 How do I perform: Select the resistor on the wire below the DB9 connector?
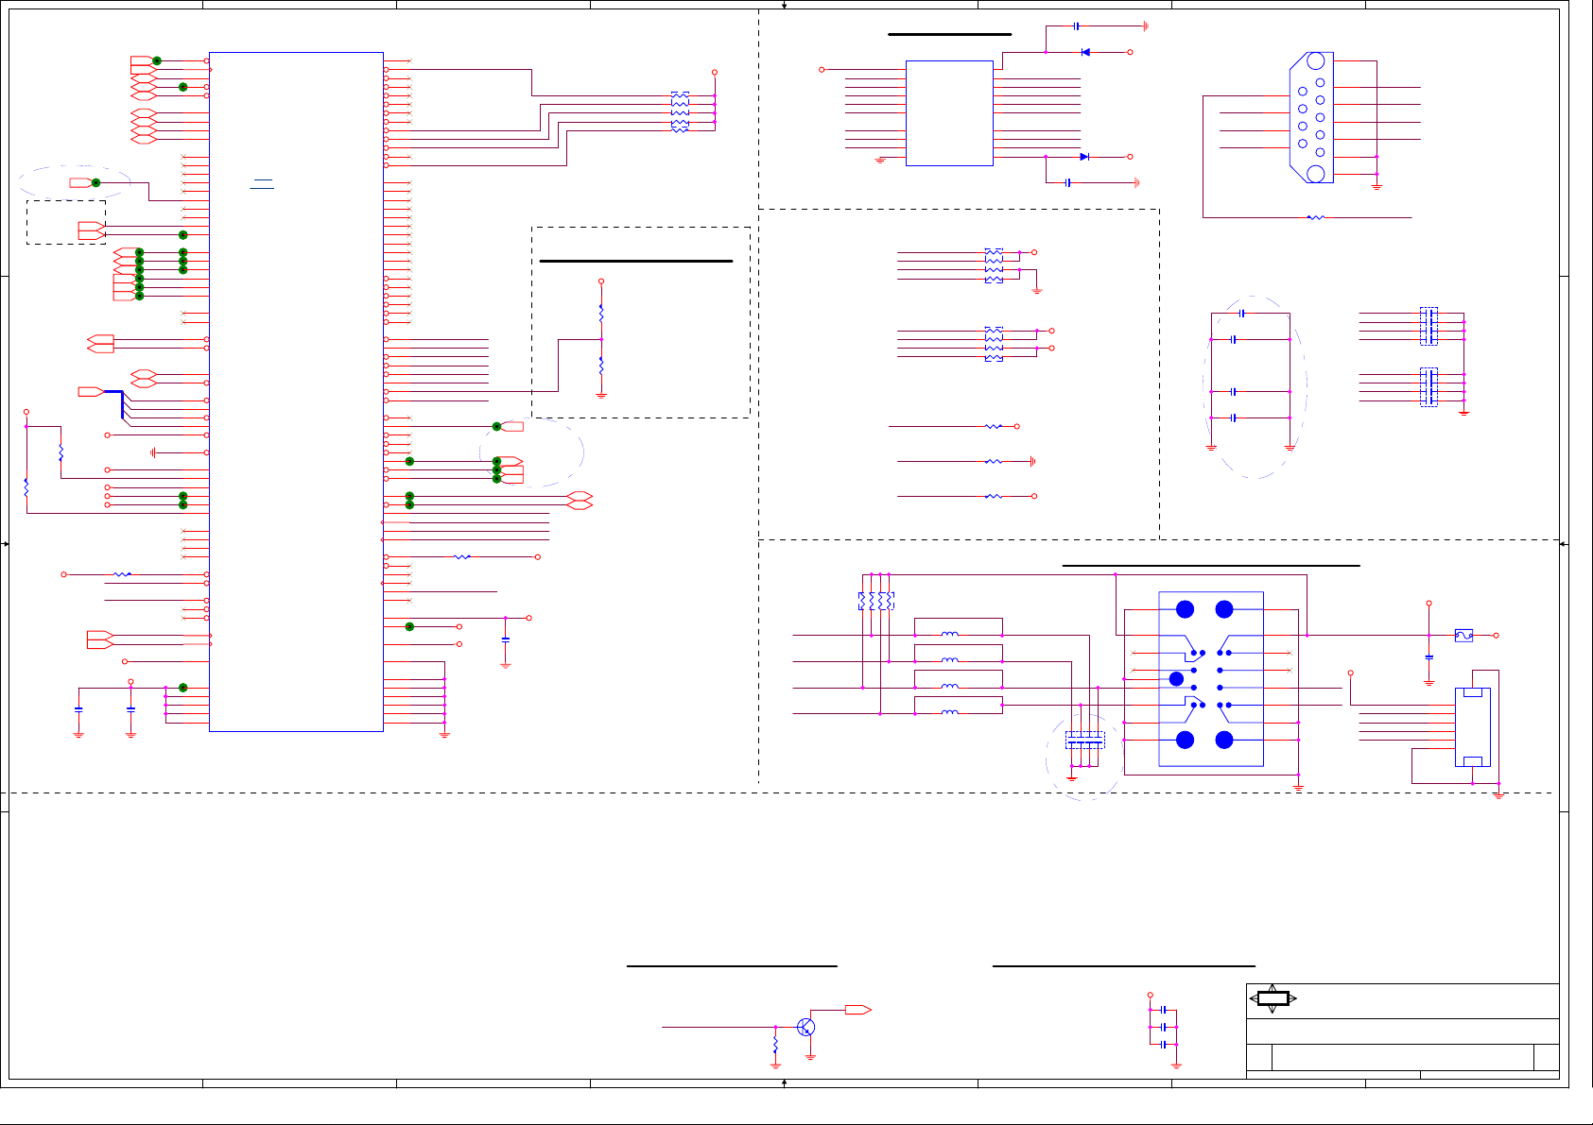point(1315,217)
